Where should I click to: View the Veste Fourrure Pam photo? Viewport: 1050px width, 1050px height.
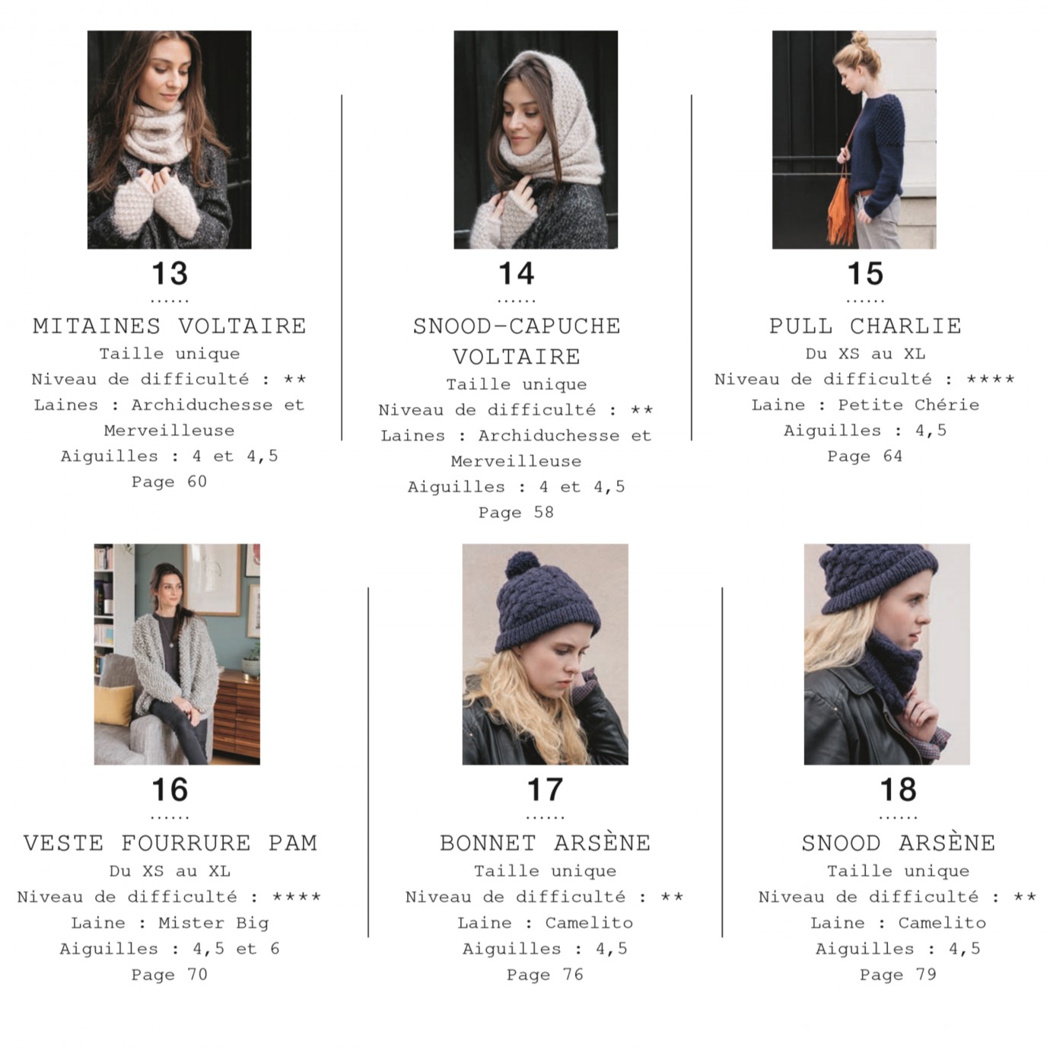(x=177, y=654)
